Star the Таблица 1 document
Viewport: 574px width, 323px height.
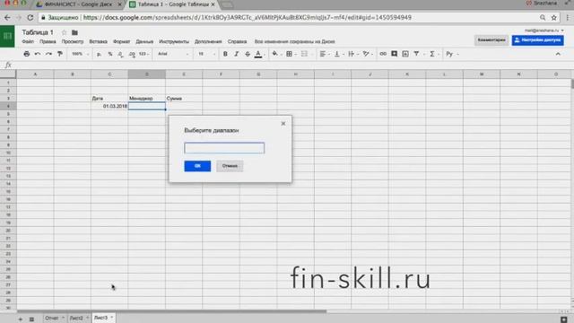pyautogui.click(x=64, y=32)
